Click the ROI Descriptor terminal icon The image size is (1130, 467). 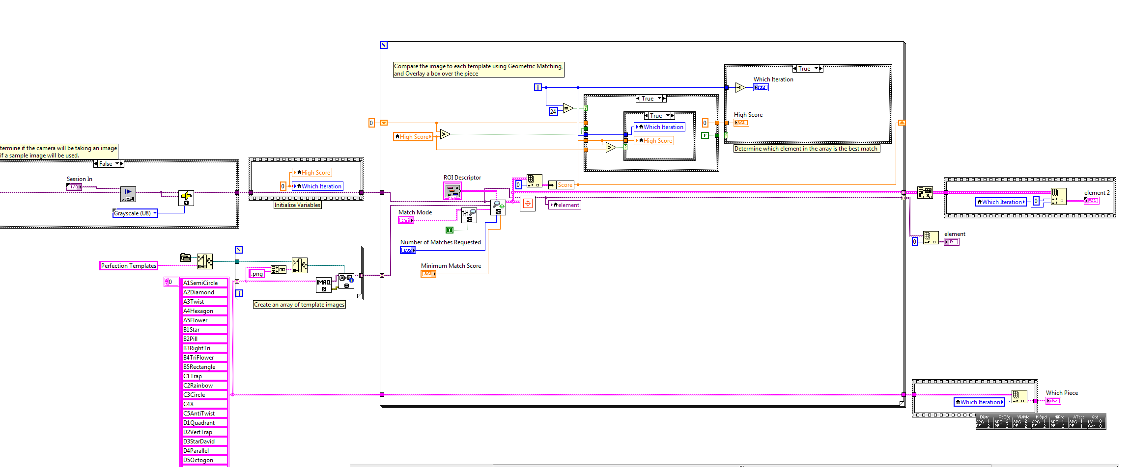click(x=452, y=190)
